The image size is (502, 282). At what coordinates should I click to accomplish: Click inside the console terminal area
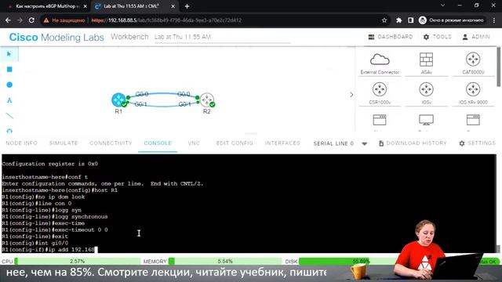click(x=249, y=204)
